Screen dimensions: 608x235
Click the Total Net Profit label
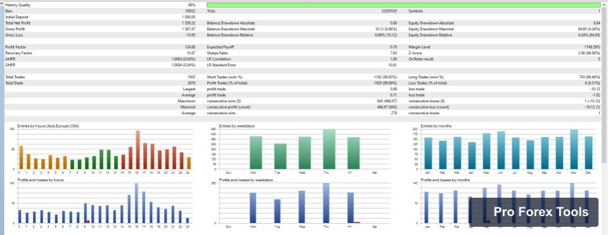18,23
